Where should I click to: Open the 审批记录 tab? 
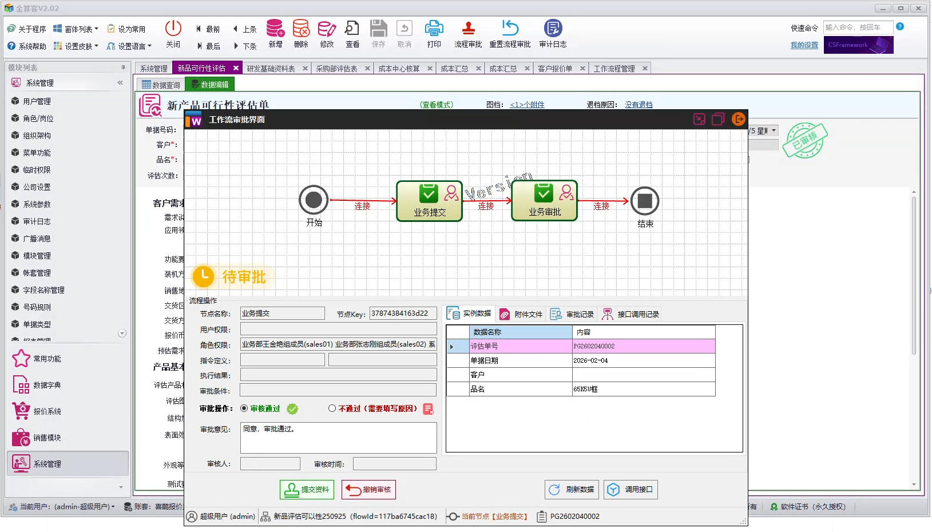click(x=572, y=314)
